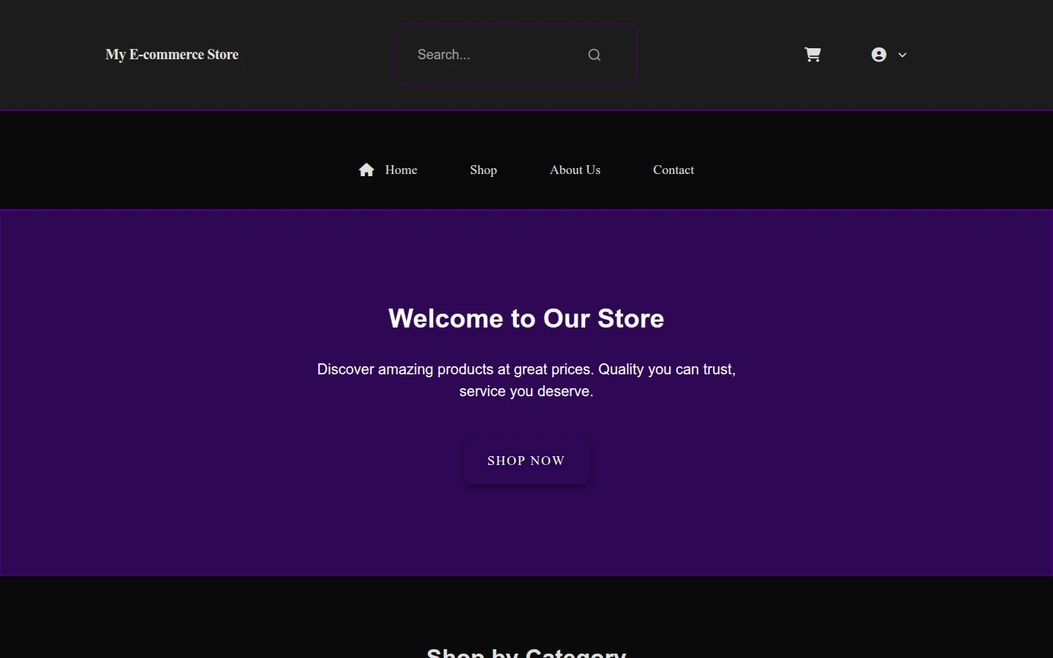Open the Contact page link
The height and width of the screenshot is (658, 1053).
coord(673,170)
